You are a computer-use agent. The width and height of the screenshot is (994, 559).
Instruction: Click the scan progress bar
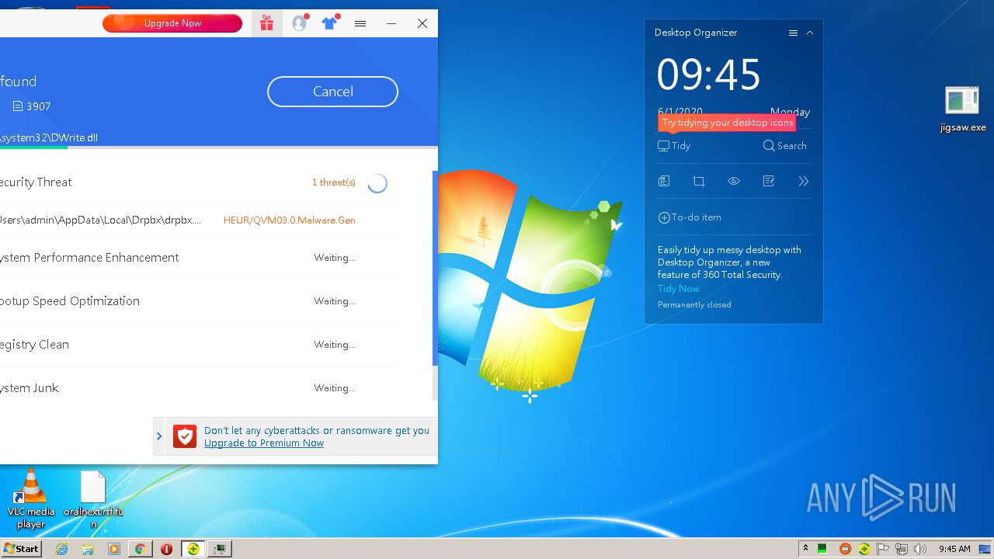click(x=219, y=148)
